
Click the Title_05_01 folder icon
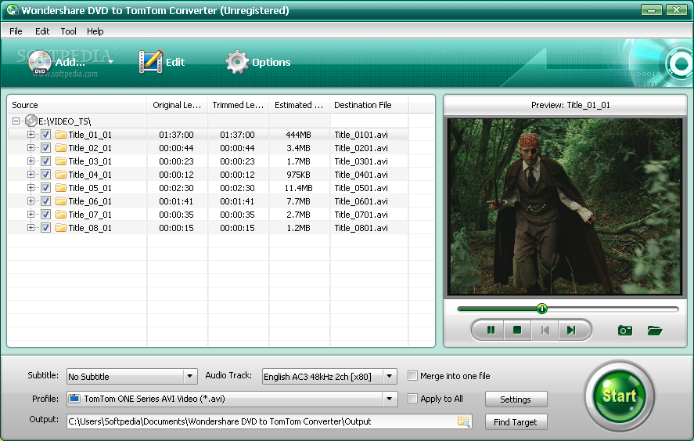[x=60, y=187]
